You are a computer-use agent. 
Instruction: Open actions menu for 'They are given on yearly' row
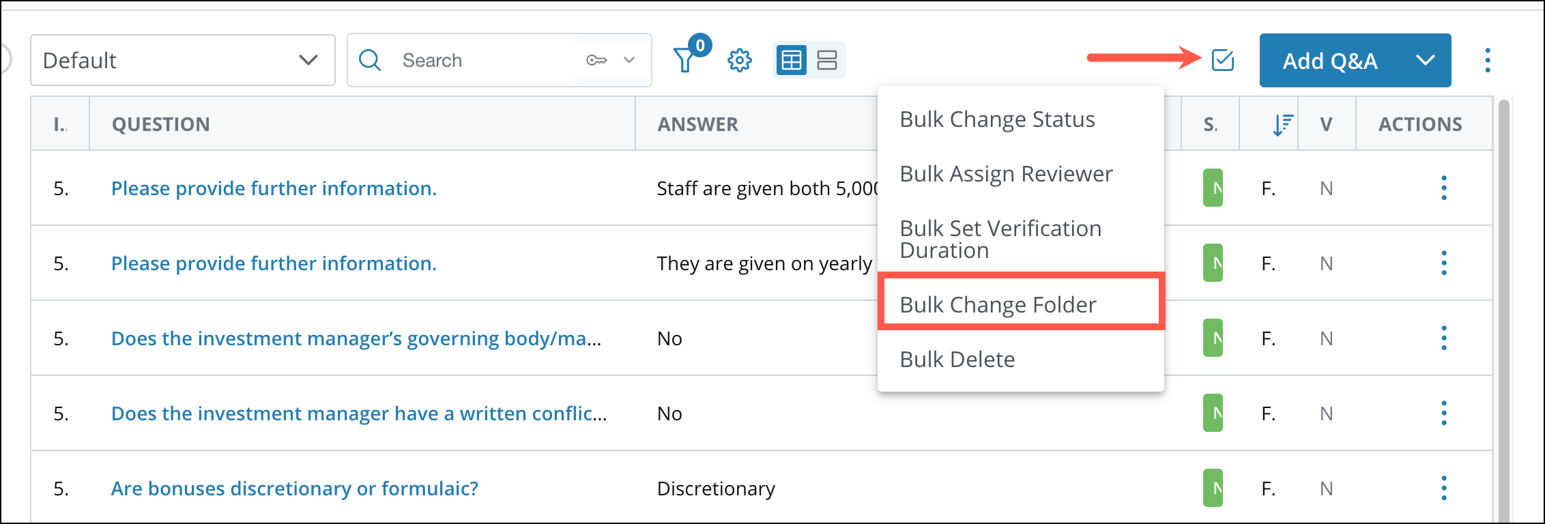click(1444, 263)
